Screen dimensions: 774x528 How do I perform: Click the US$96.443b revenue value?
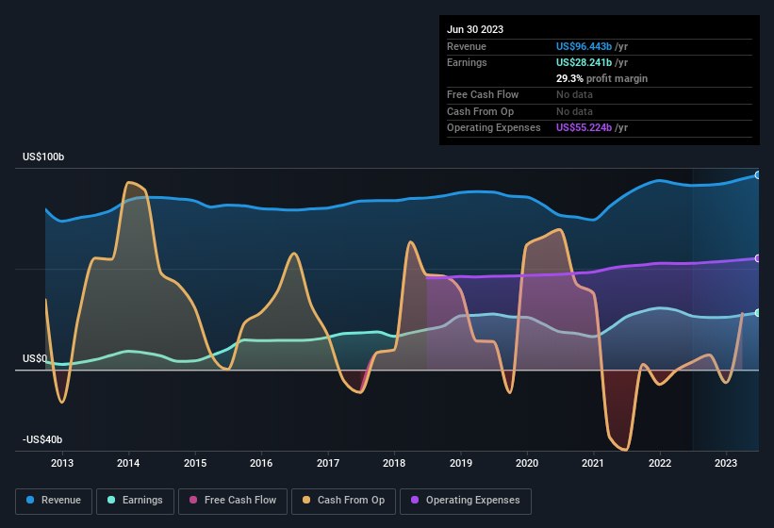tap(584, 46)
